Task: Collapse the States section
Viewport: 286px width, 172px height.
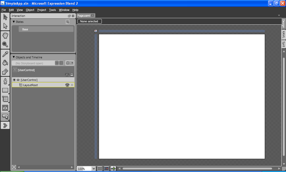Action: [x=14, y=22]
